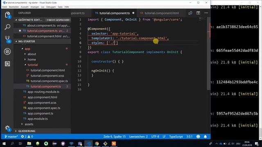Open tutorial.component.scss in file tree

tap(42, 76)
